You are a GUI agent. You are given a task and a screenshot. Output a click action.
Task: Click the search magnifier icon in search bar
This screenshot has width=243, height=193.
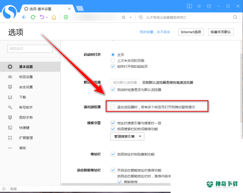pyautogui.click(x=235, y=17)
